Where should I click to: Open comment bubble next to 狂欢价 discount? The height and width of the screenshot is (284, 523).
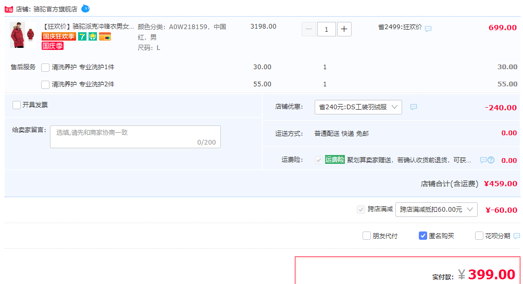pos(428,29)
